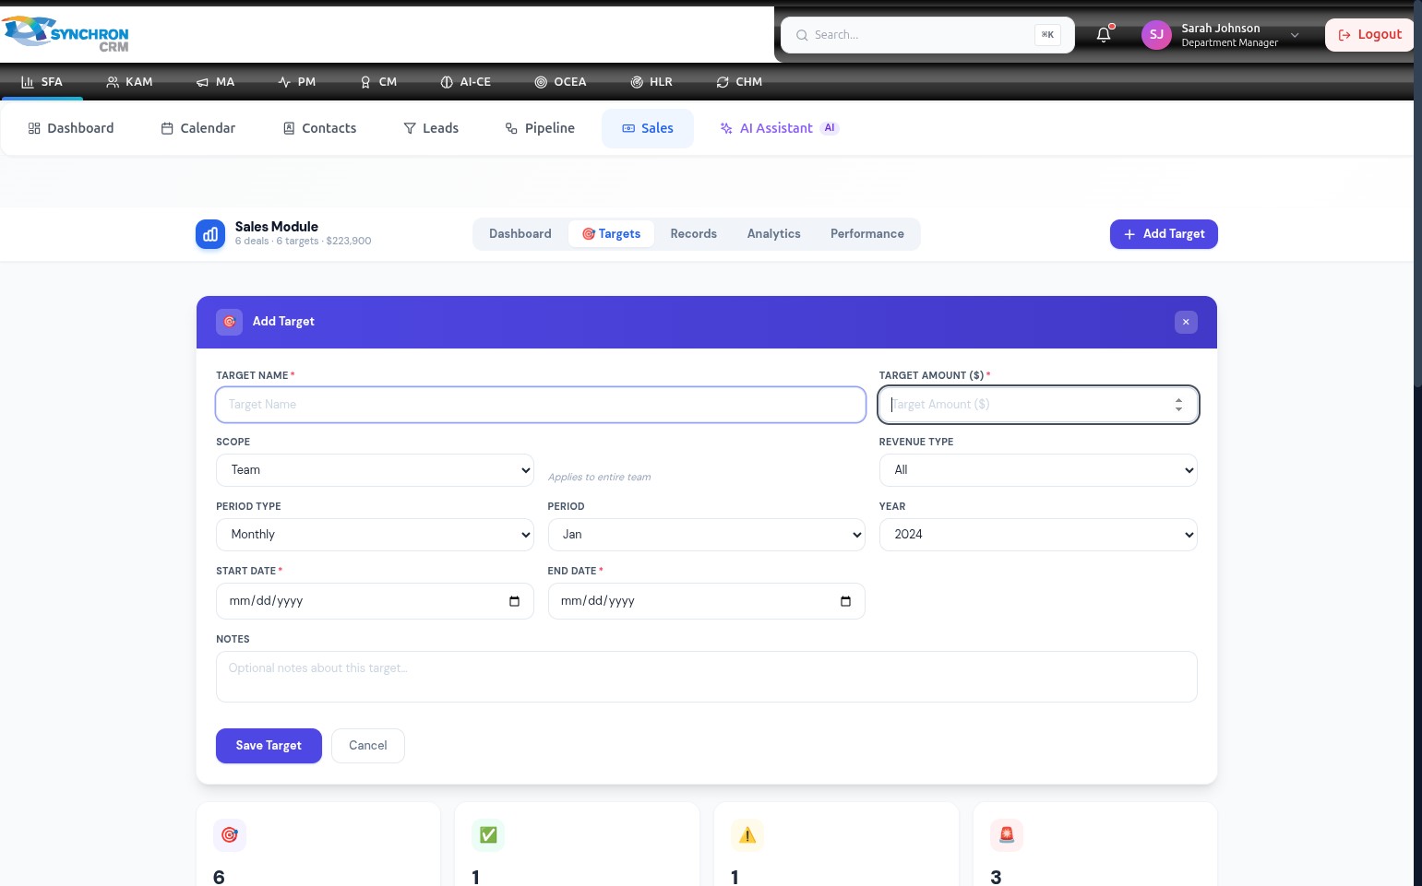Open the SFA module tab

pyautogui.click(x=42, y=82)
